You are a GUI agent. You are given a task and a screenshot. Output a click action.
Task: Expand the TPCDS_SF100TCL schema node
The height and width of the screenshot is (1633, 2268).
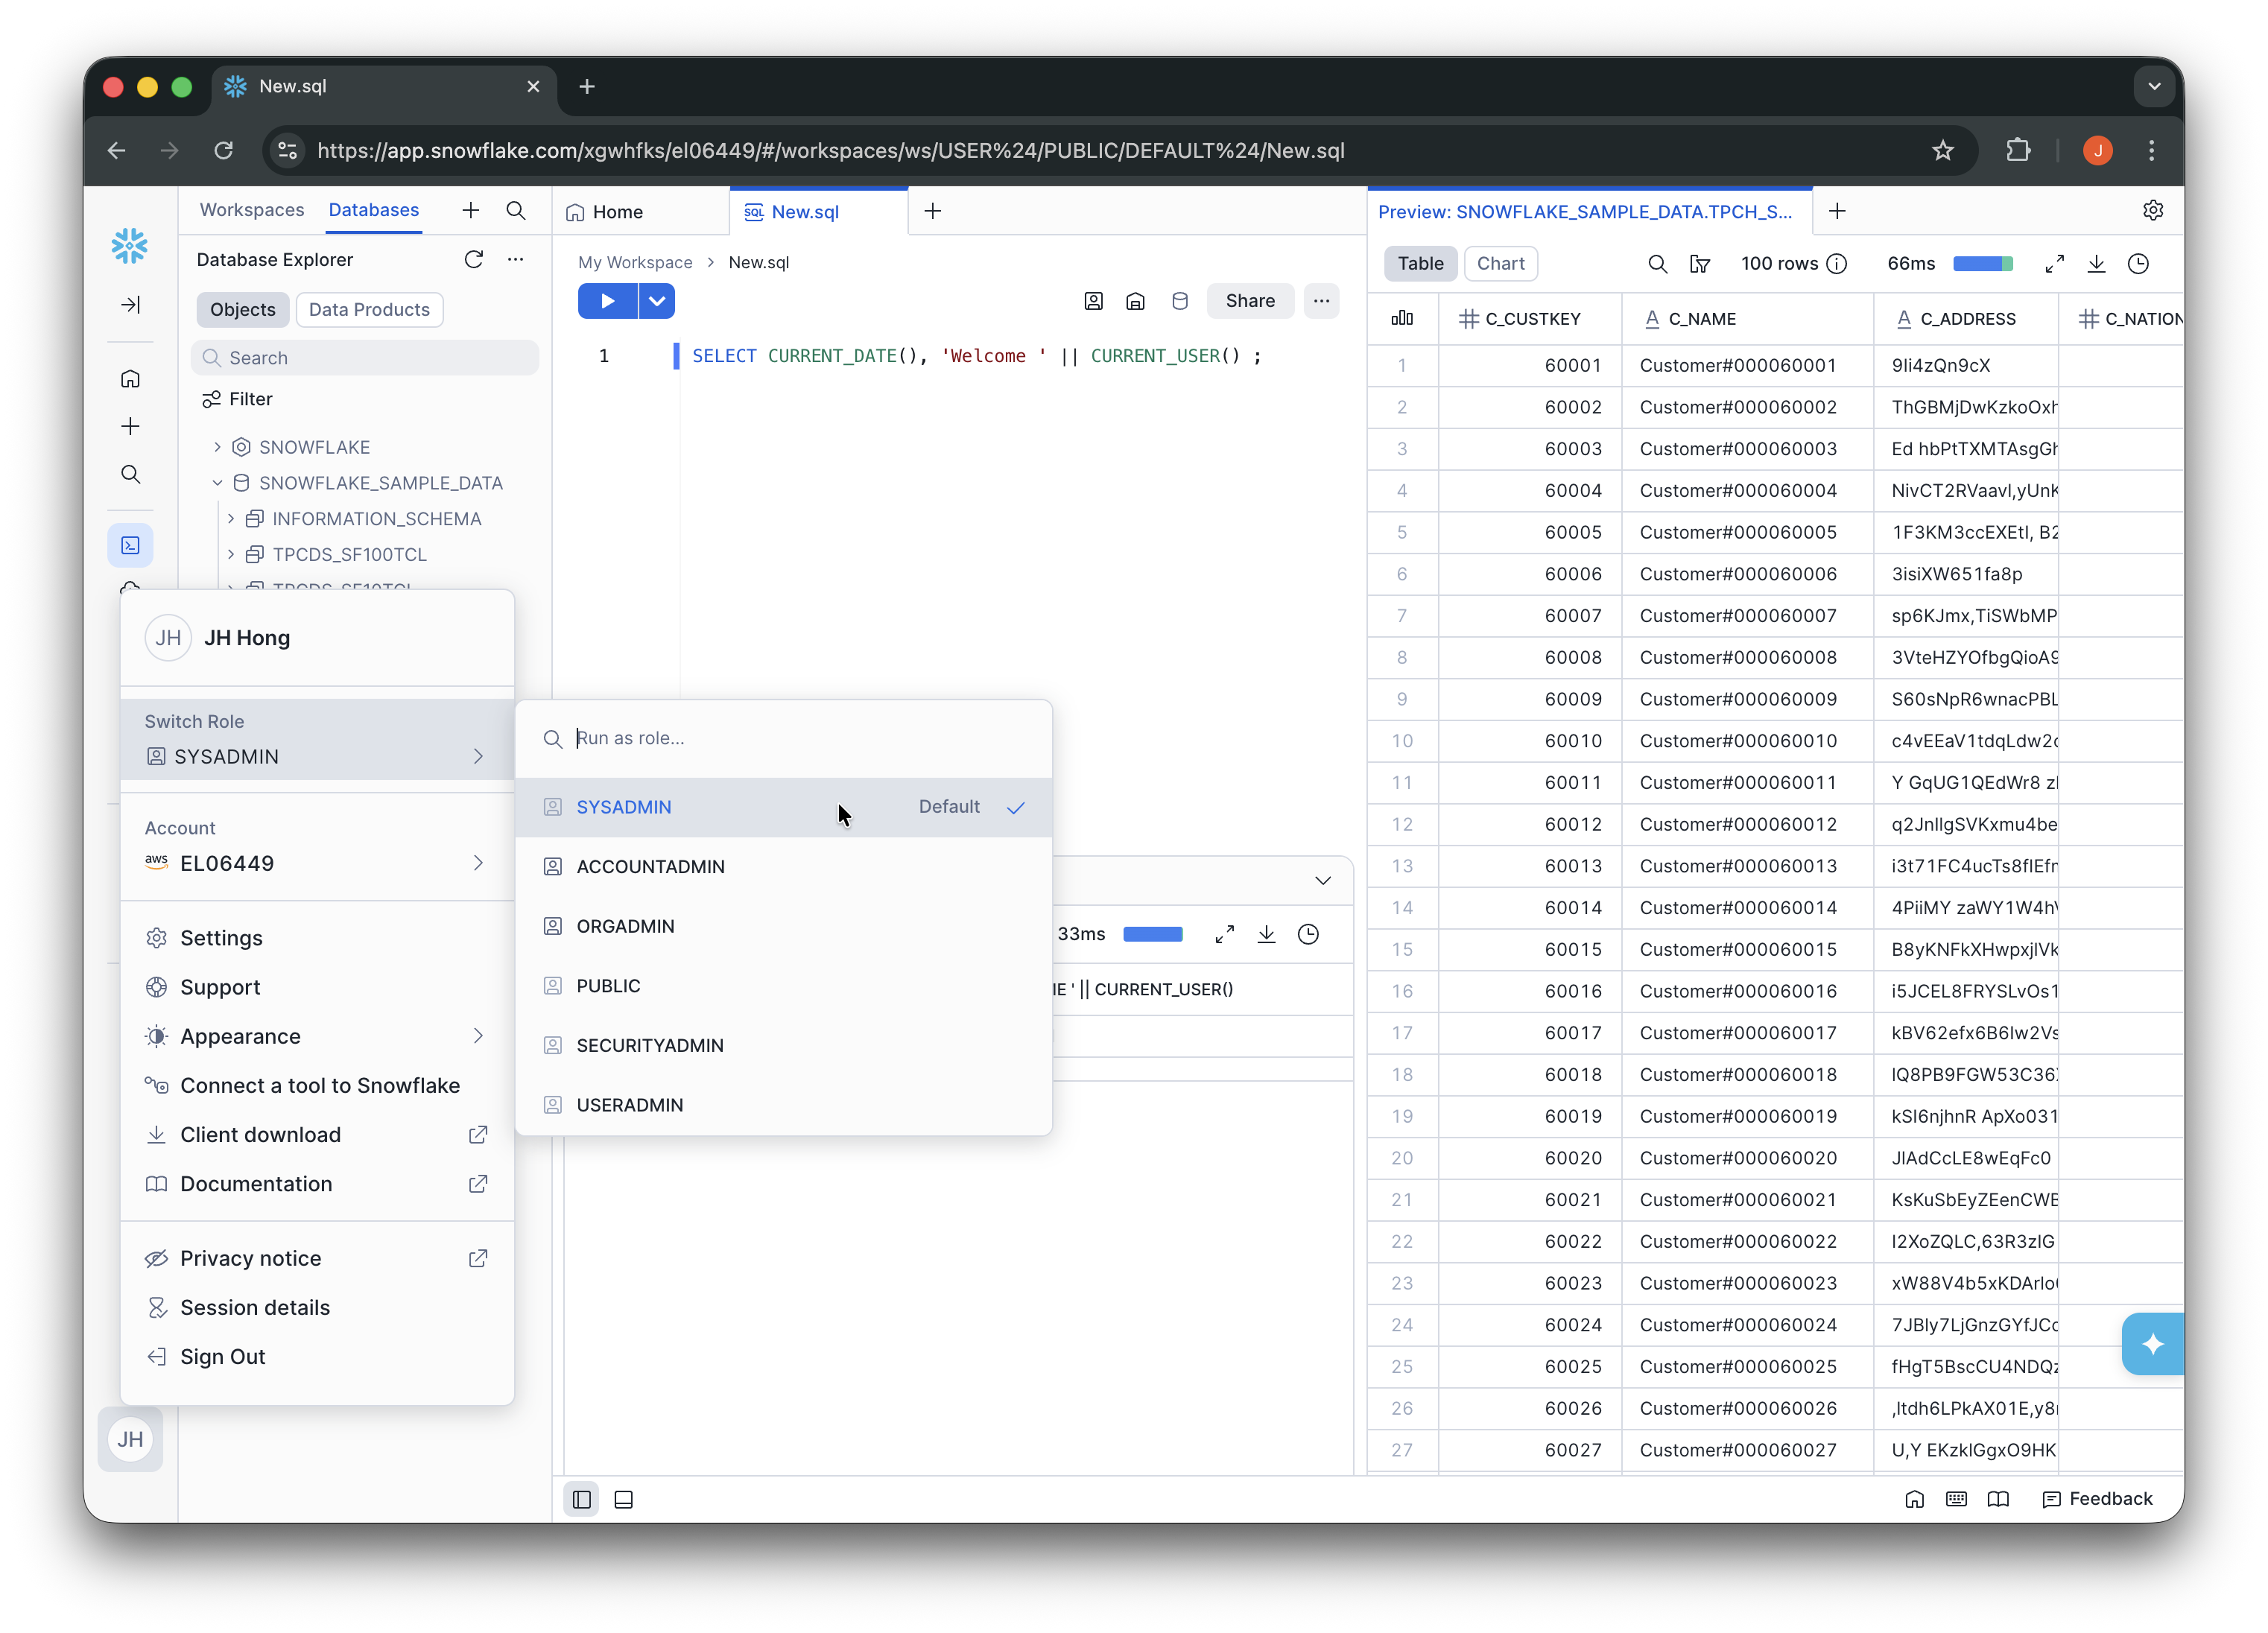(x=231, y=555)
